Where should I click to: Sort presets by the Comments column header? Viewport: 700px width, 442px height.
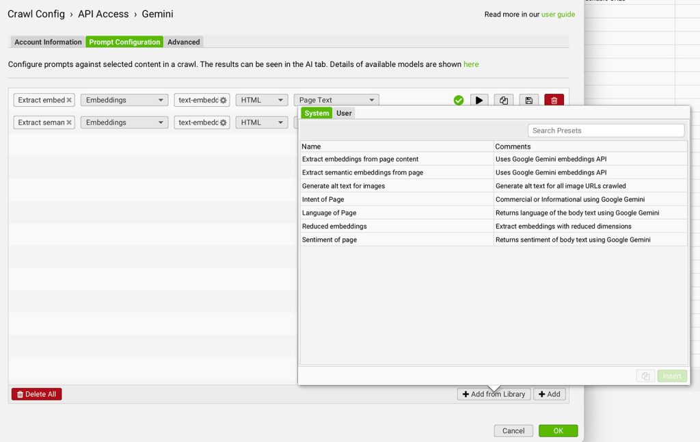(x=591, y=146)
